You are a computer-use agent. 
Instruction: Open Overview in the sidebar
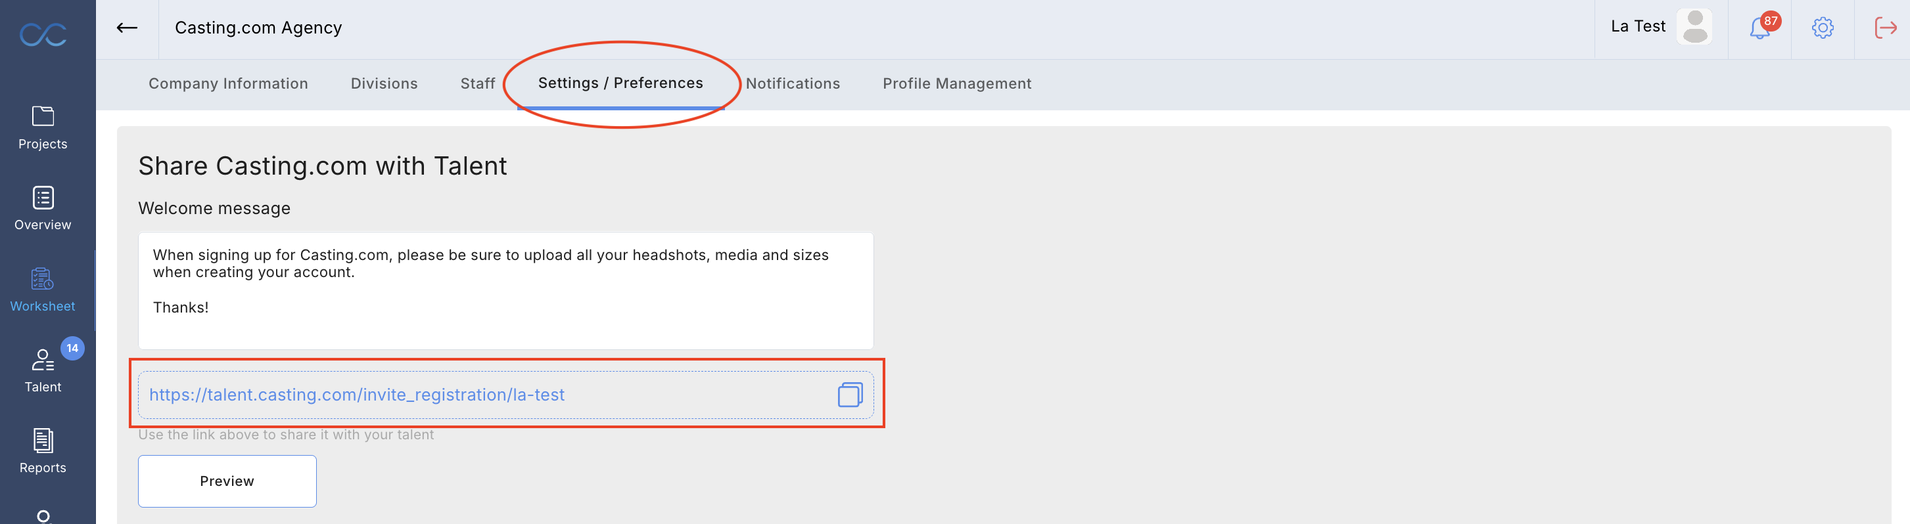click(x=43, y=209)
